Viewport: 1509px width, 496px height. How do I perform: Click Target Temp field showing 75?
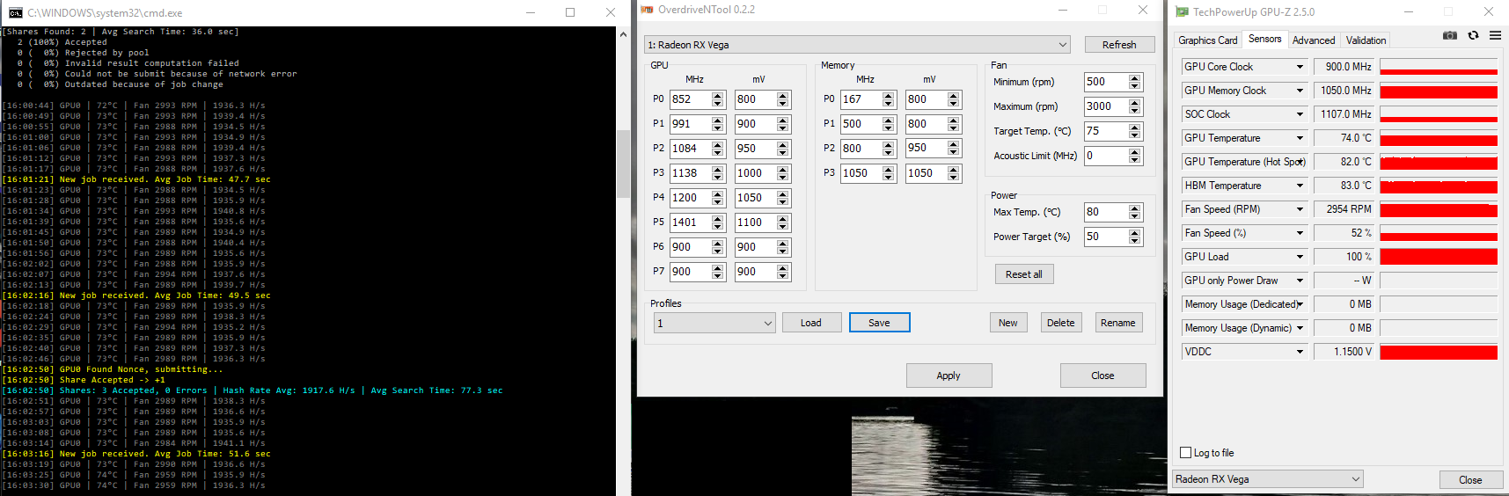1106,131
